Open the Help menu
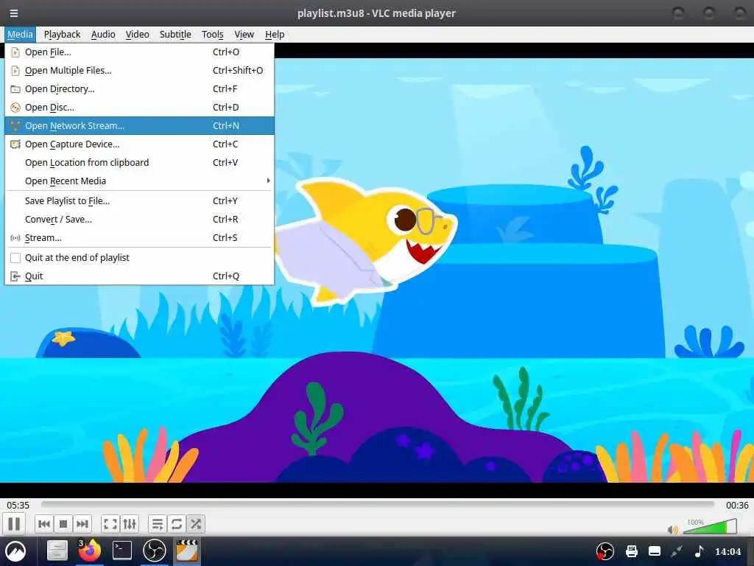The width and height of the screenshot is (754, 566). pos(275,34)
